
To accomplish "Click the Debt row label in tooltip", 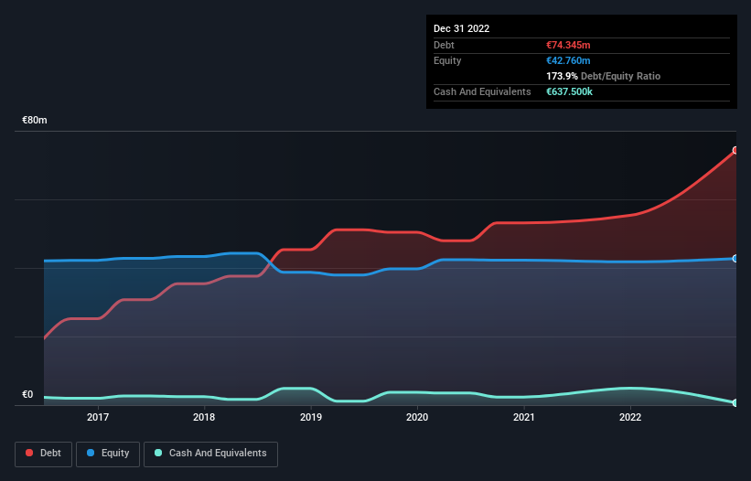I will 444,45.
